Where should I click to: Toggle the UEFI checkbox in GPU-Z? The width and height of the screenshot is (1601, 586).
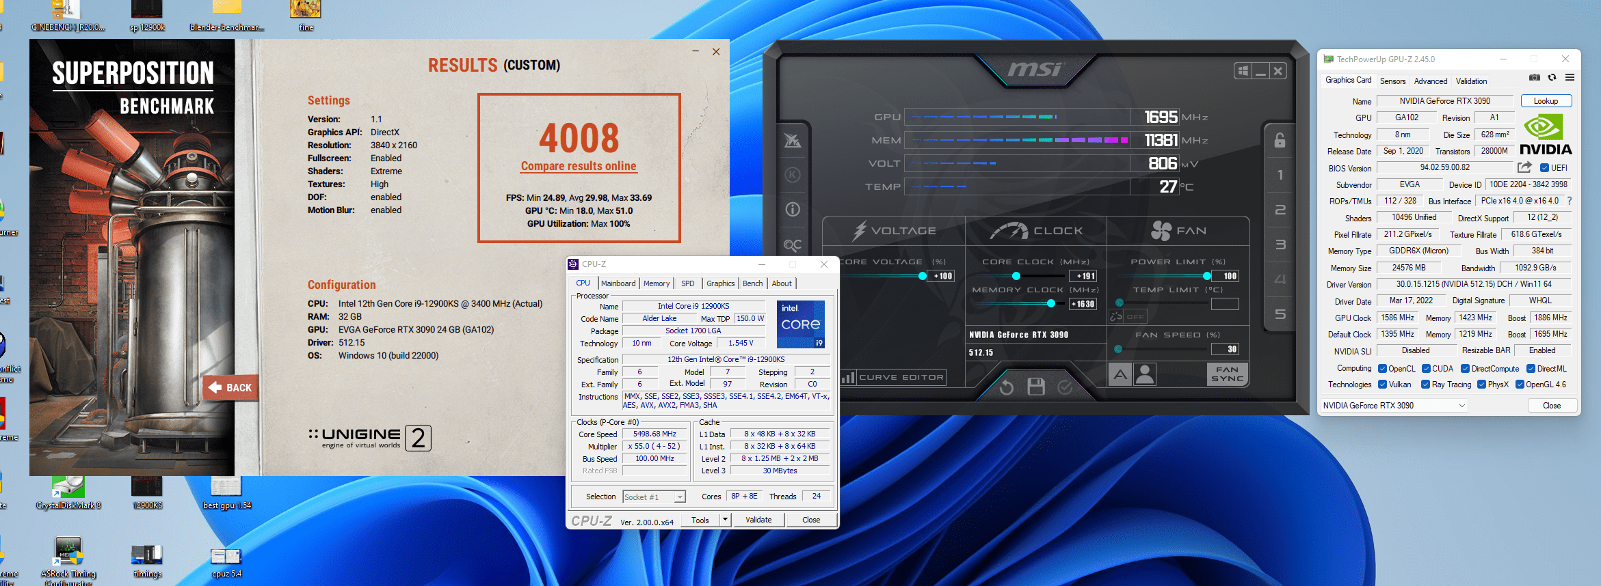tap(1544, 168)
